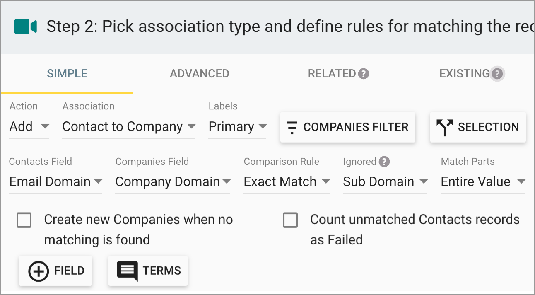
Task: Click the branching arrows icon on SELECTION
Action: tap(444, 127)
